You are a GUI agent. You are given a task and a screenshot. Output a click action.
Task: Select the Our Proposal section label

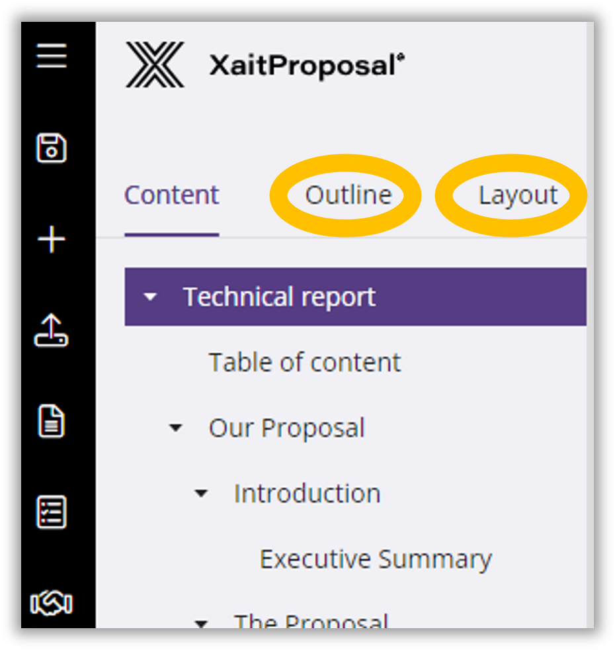286,428
